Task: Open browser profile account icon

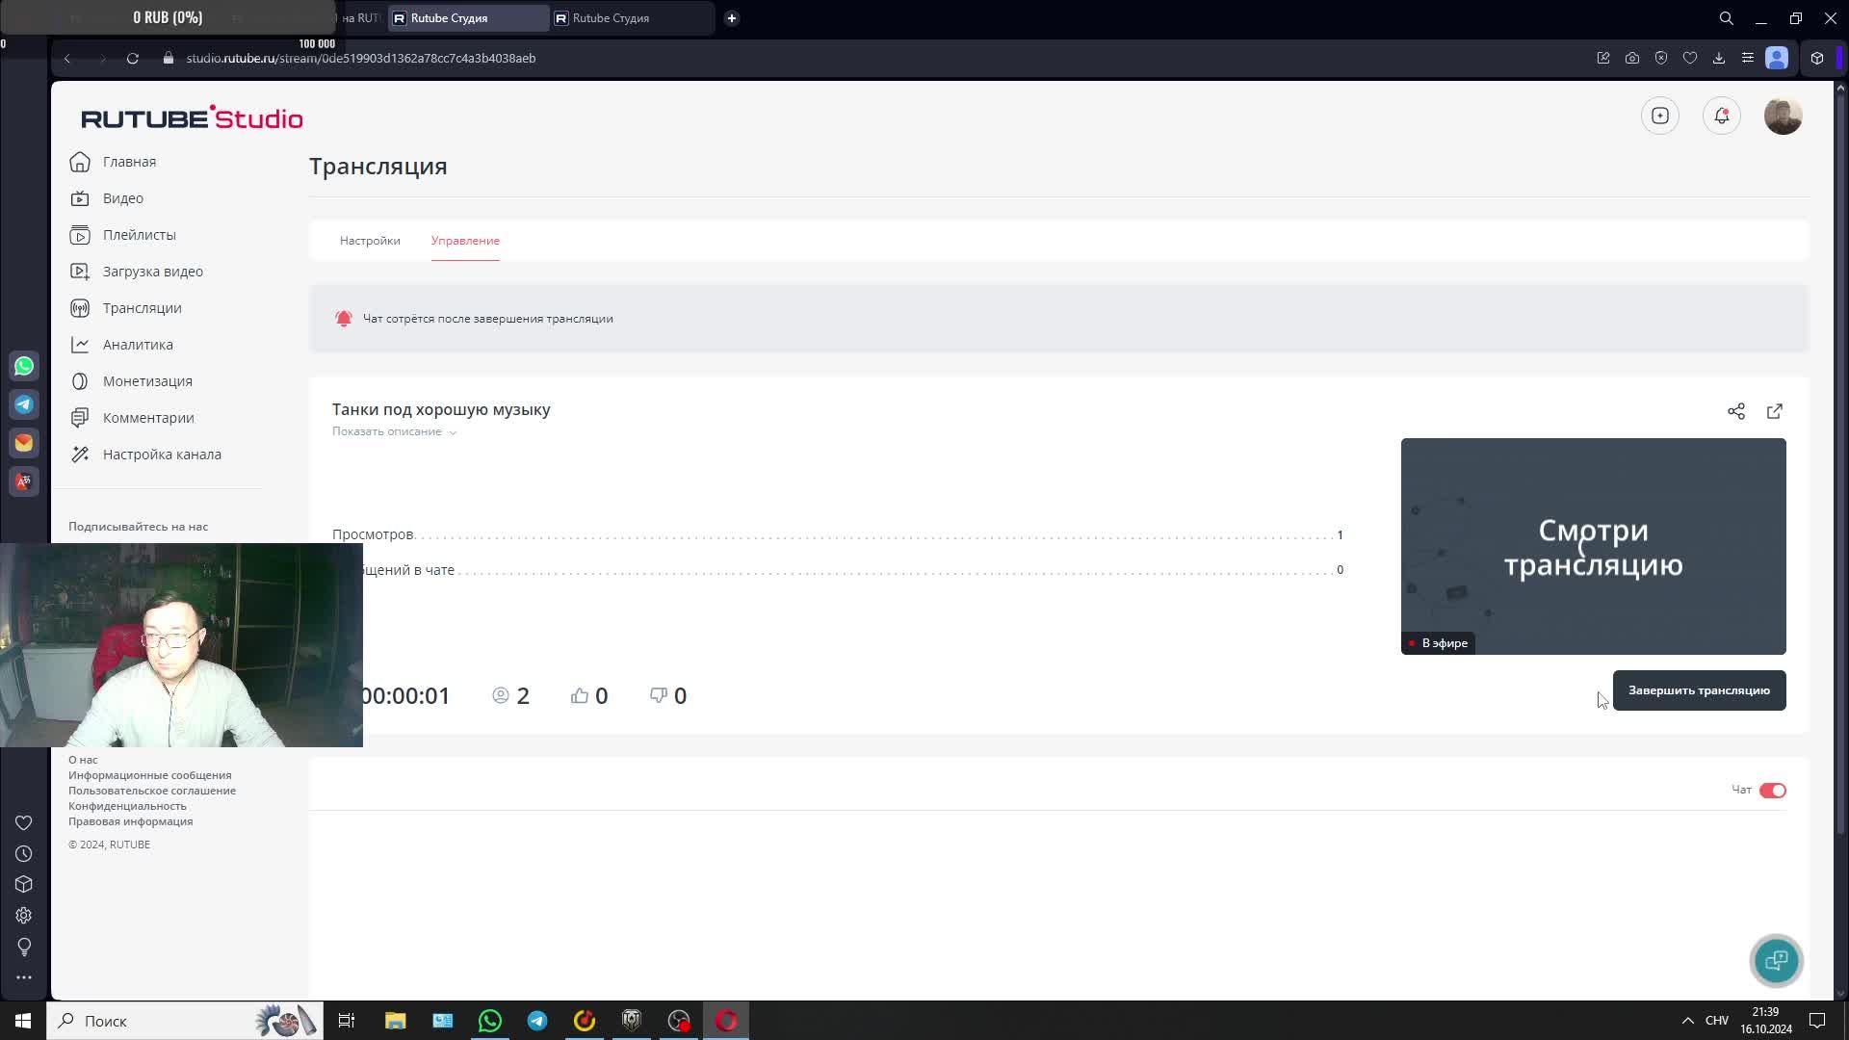Action: coord(1777,58)
